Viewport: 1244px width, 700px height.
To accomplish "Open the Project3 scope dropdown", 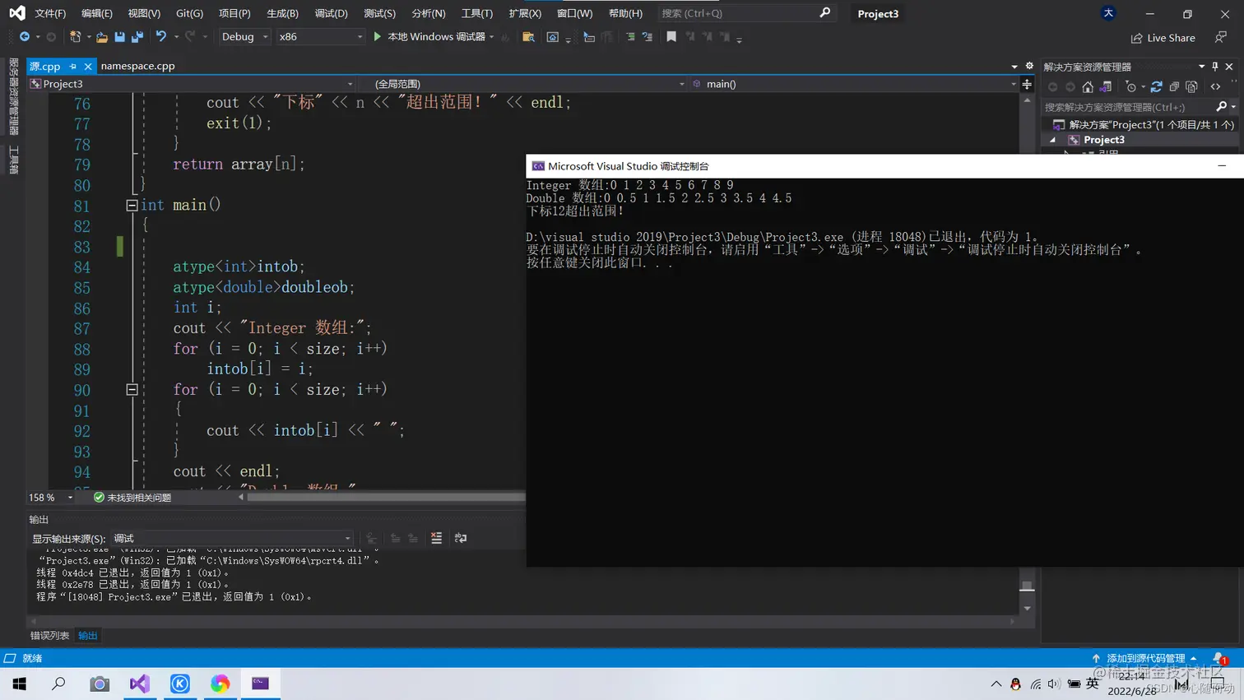I will (191, 84).
